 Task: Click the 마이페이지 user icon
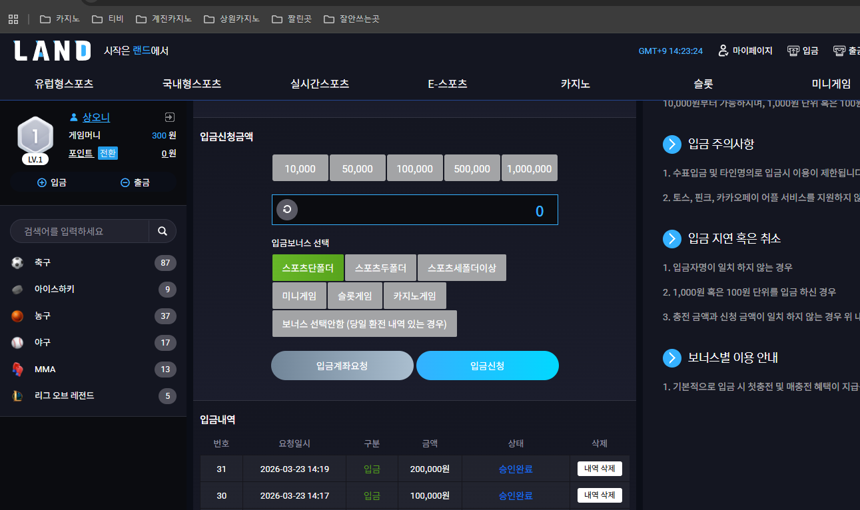click(723, 51)
